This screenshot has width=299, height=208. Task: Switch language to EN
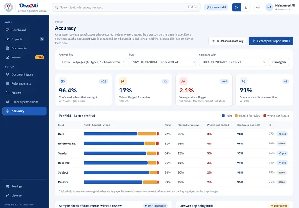(237, 7)
